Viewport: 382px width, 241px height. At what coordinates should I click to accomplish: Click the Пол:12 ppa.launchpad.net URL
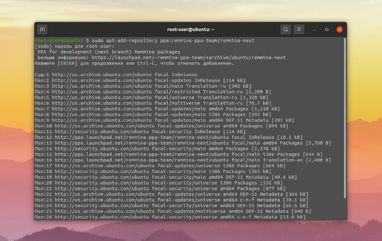(141, 138)
